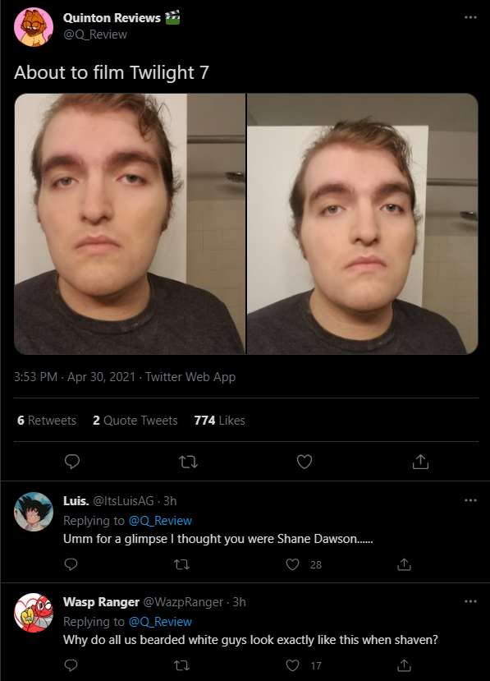Open the left attached photo
Image resolution: width=490 pixels, height=681 pixels.
[x=130, y=223]
